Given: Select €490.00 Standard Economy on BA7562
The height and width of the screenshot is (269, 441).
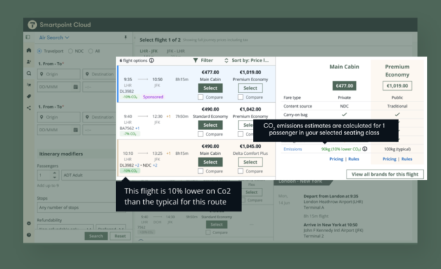Looking at the screenshot, I should click(210, 125).
